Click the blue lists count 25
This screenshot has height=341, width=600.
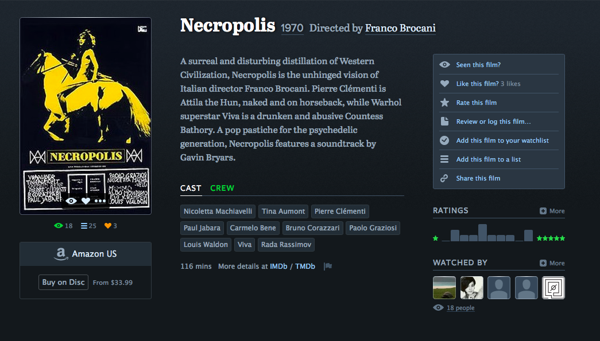tap(88, 226)
